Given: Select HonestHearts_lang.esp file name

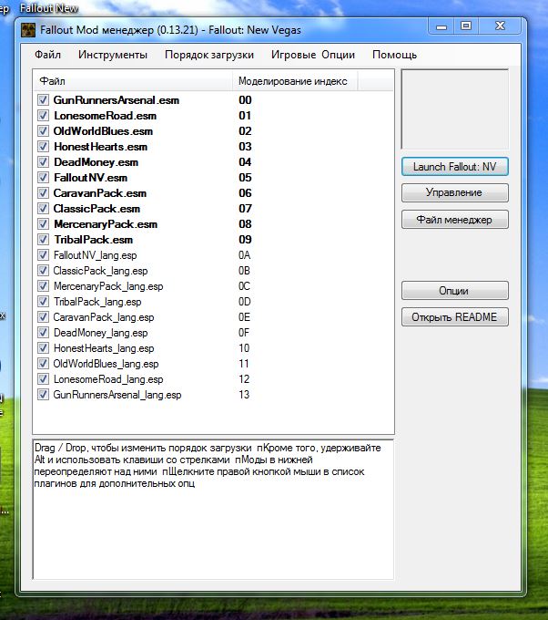Looking at the screenshot, I should coord(104,348).
